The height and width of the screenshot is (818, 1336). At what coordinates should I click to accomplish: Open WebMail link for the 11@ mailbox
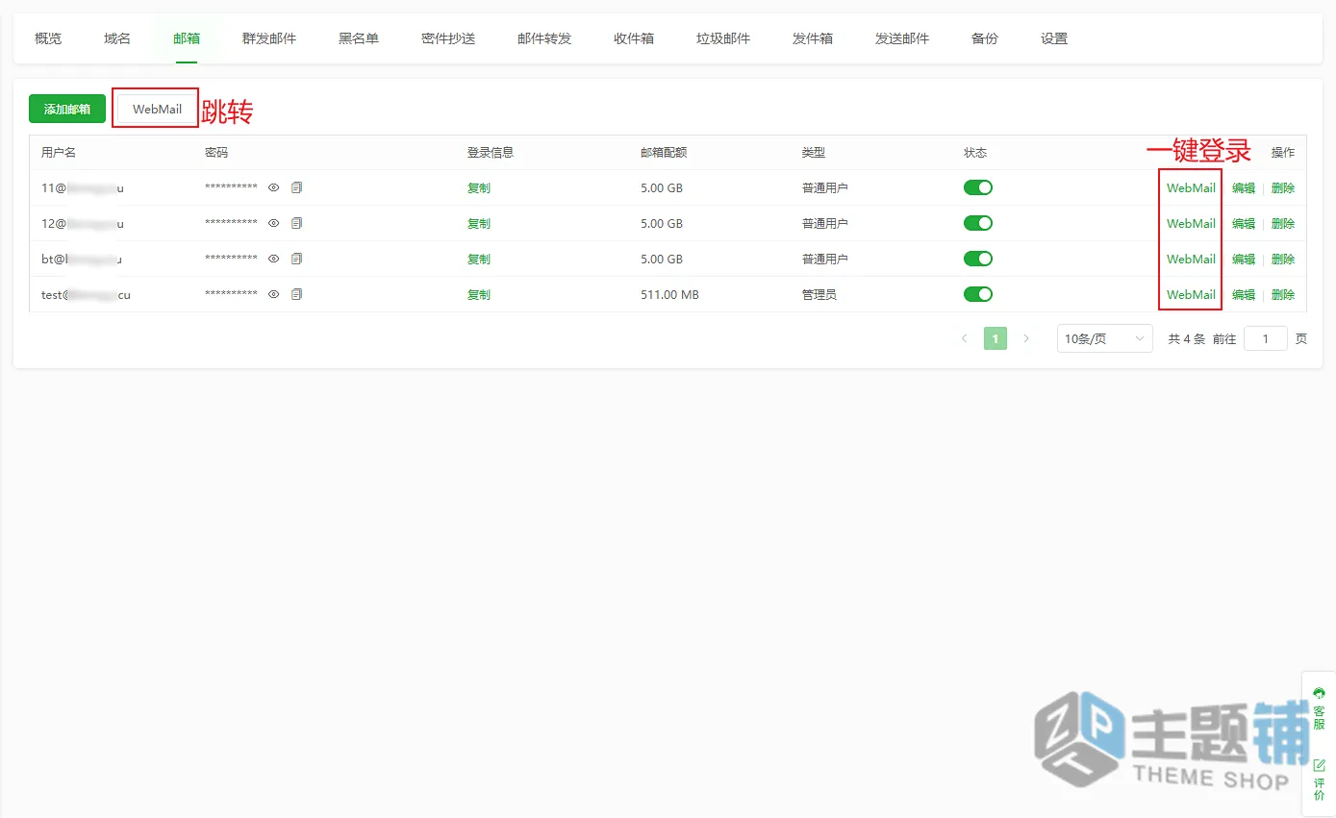(x=1191, y=188)
